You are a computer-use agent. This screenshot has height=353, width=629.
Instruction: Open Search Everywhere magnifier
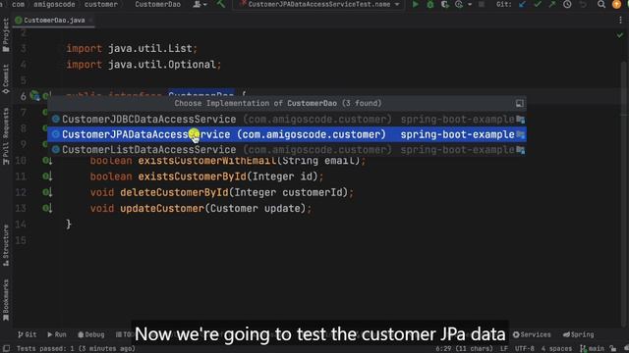[x=600, y=4]
